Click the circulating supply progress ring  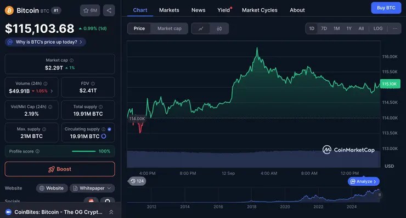pos(104,136)
